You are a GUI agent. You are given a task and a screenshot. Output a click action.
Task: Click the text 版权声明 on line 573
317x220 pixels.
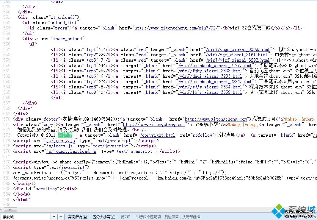pyautogui.click(x=226, y=135)
